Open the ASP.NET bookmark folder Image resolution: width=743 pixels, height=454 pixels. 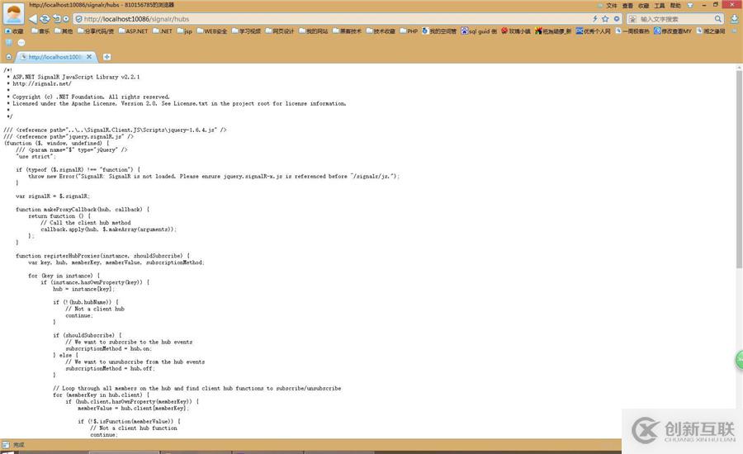pyautogui.click(x=133, y=31)
